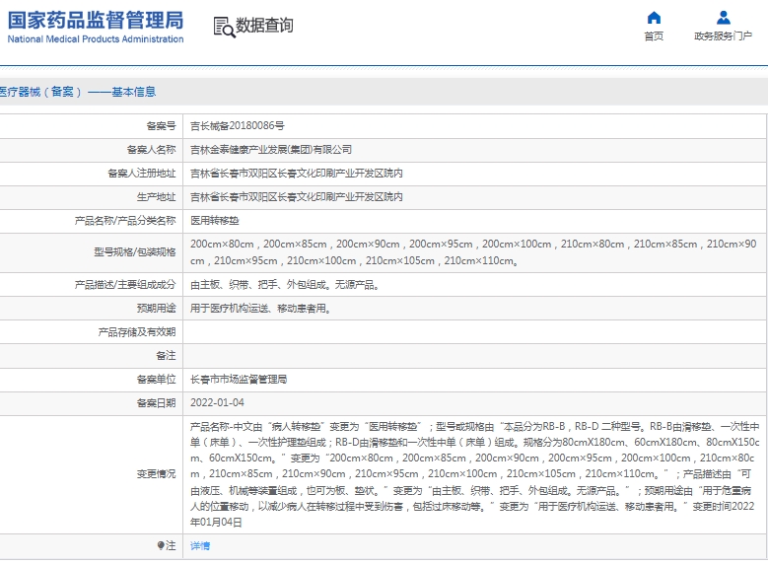This screenshot has width=768, height=565.
Task: Click the 变更情况 change description paragraph
Action: click(x=474, y=474)
